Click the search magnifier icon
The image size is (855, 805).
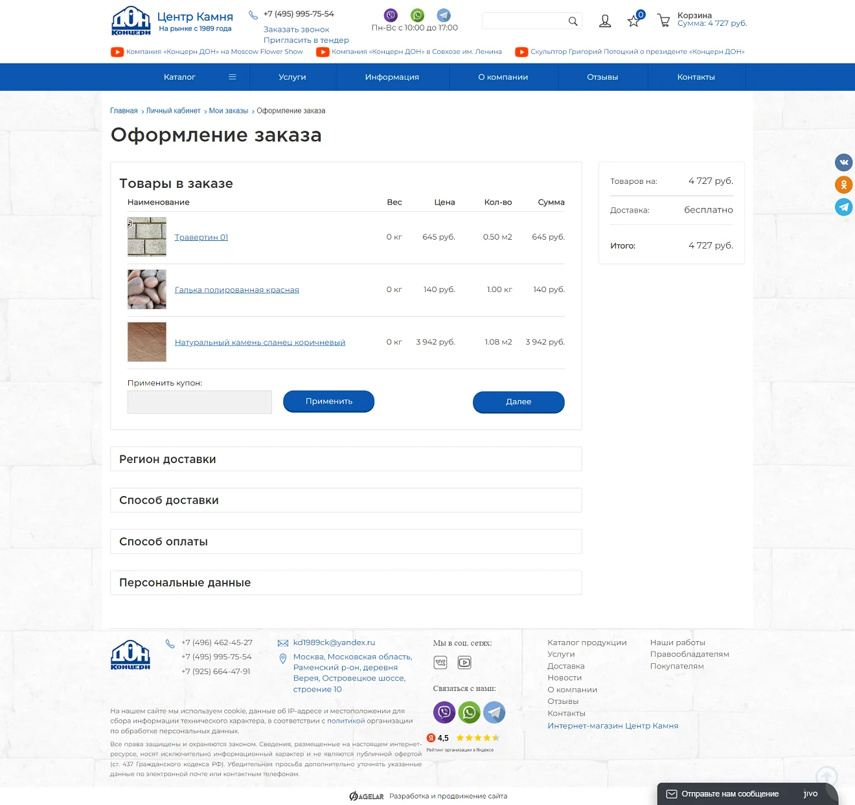click(x=573, y=21)
